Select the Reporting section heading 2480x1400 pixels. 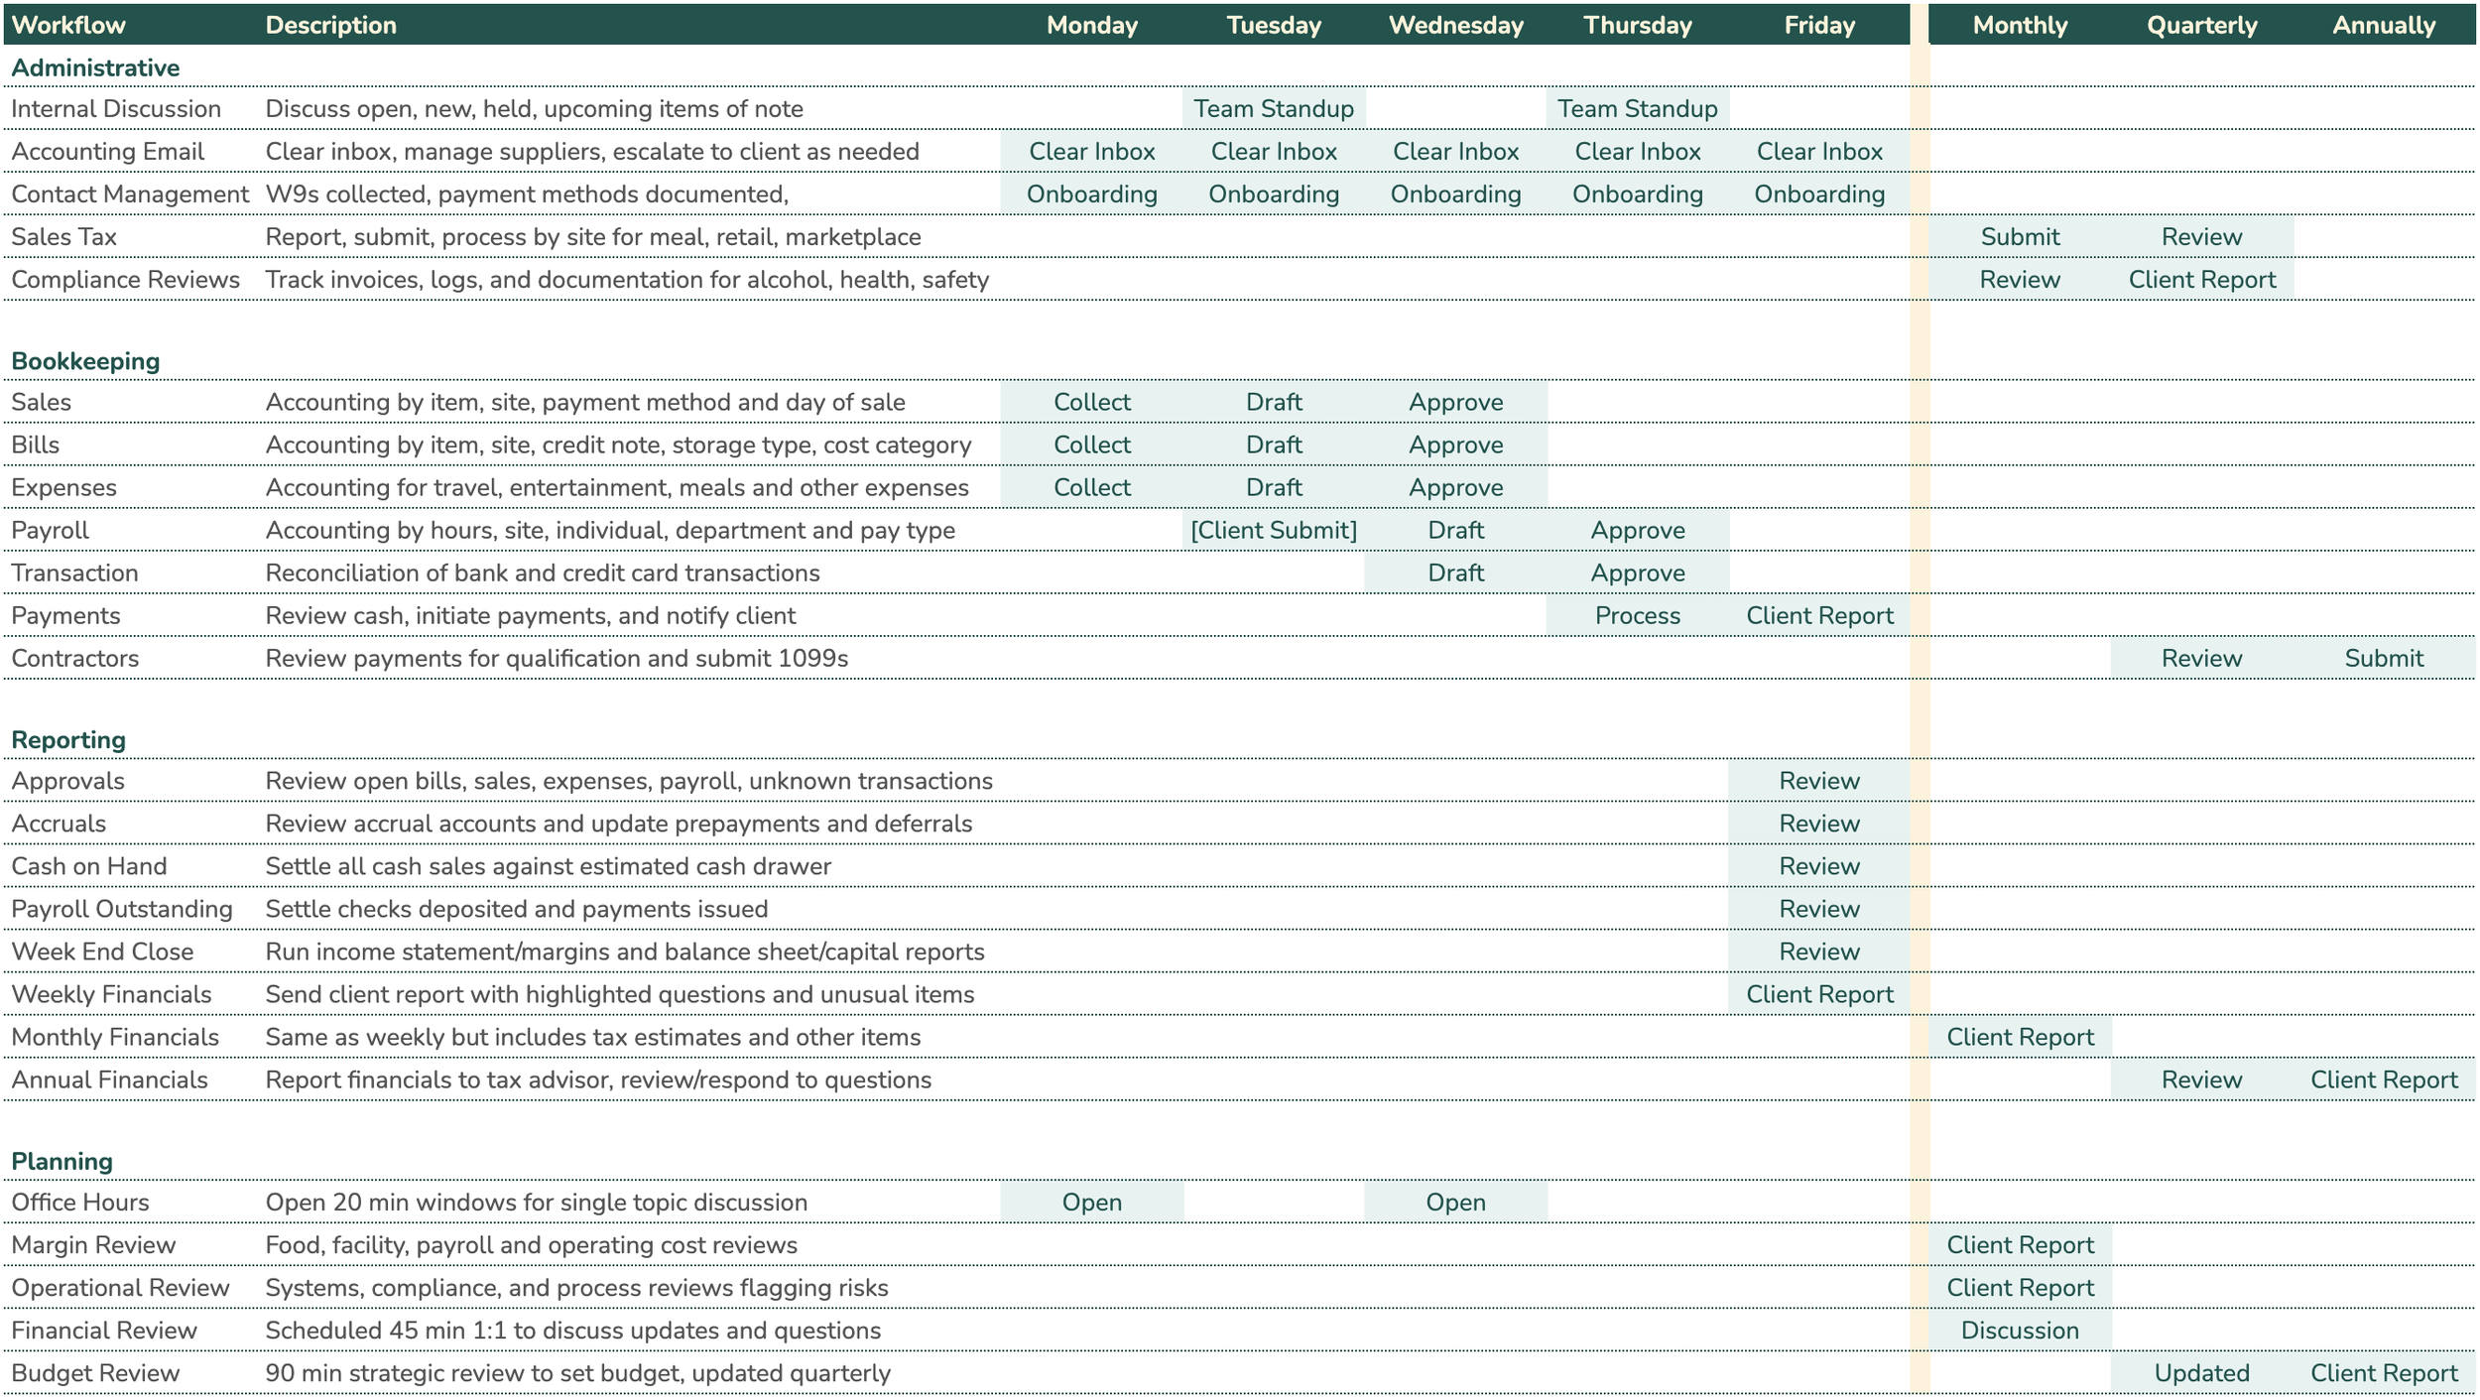click(x=68, y=740)
